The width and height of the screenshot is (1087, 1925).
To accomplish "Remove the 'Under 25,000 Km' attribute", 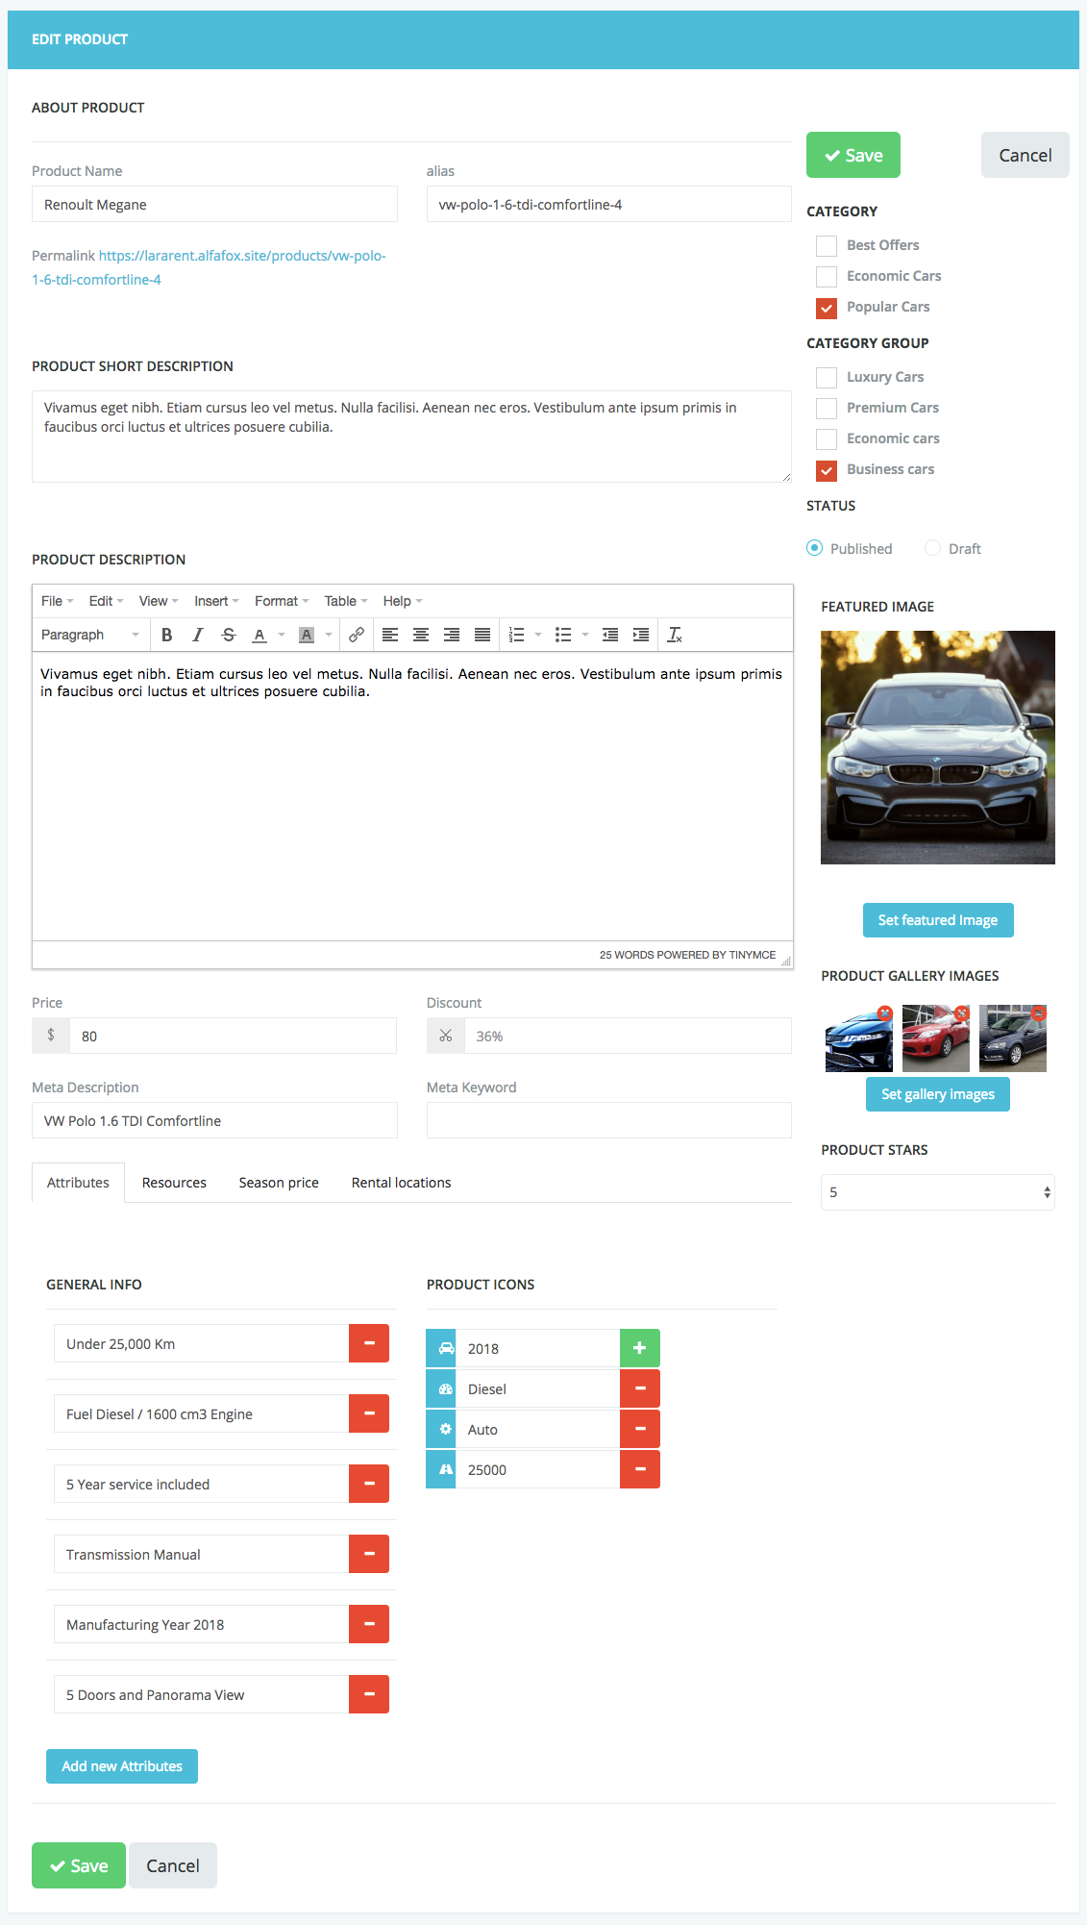I will [x=369, y=1343].
